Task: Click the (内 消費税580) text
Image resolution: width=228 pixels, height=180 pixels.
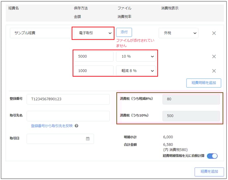Action: click(175, 150)
